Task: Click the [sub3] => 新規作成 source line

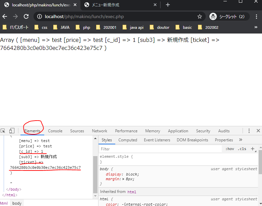Action: click(x=38, y=157)
